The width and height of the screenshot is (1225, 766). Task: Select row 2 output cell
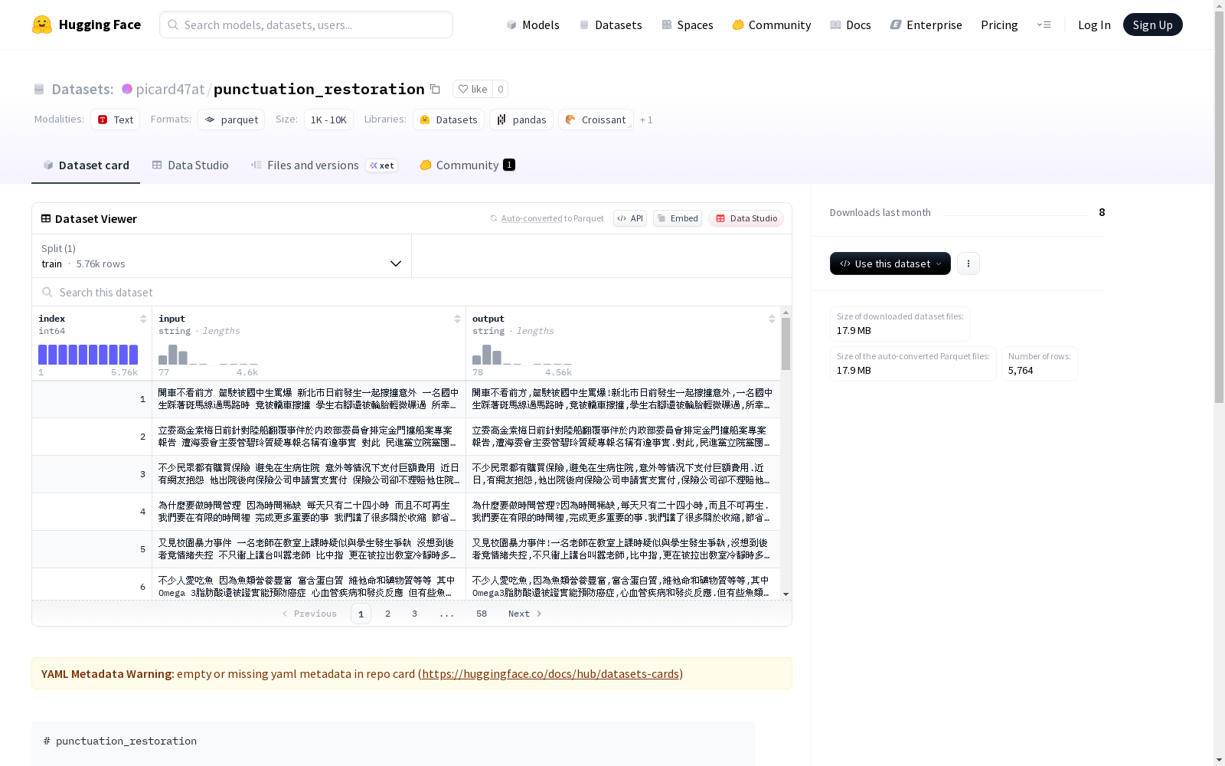tap(623, 437)
